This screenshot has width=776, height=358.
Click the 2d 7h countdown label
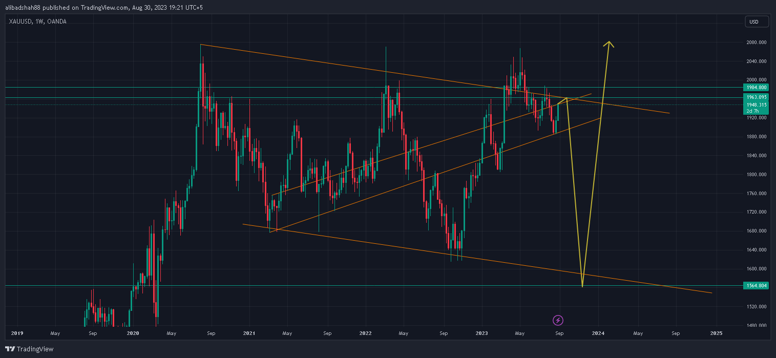point(753,111)
